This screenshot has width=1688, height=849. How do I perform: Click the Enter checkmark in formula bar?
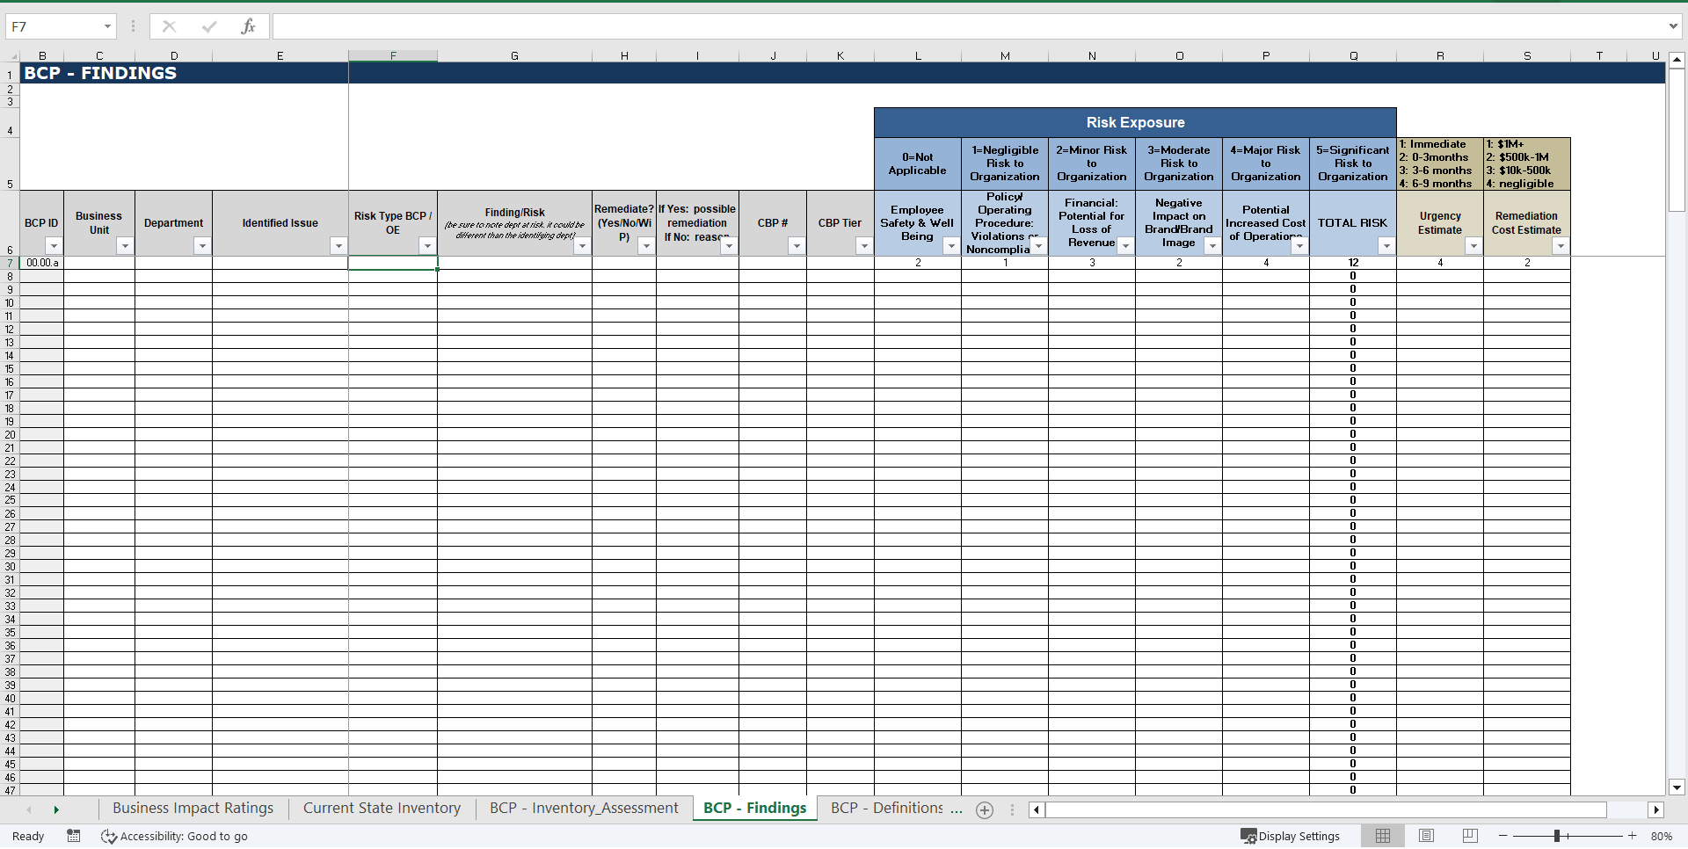pos(208,26)
